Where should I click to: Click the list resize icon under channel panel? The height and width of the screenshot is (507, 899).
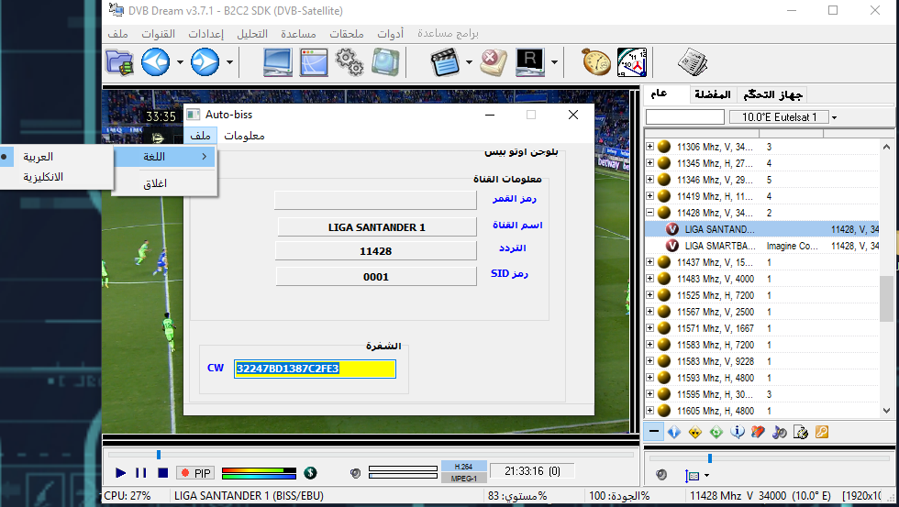tap(693, 476)
